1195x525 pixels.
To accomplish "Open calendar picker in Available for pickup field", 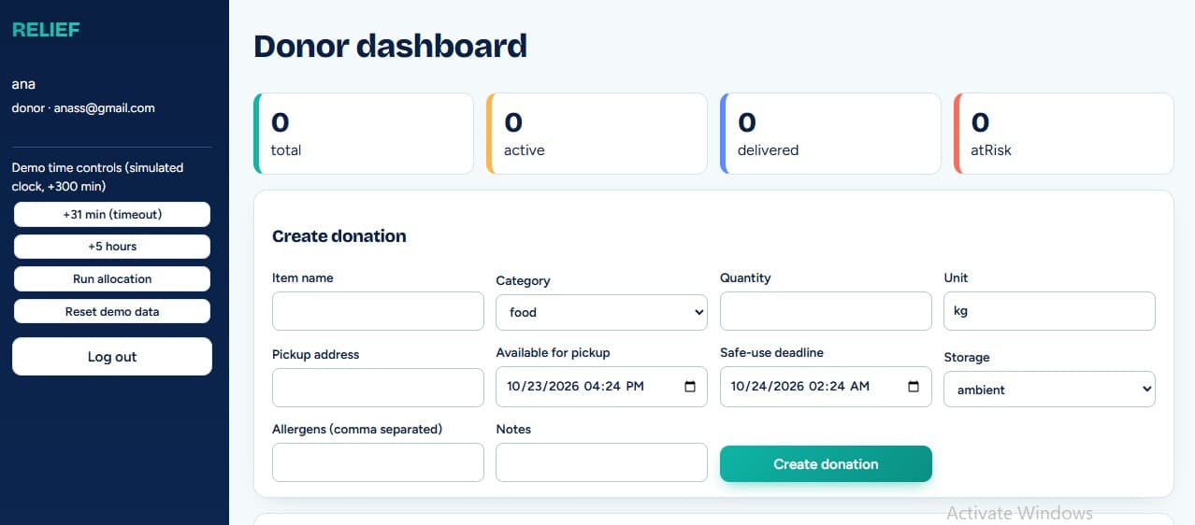I will click(690, 386).
